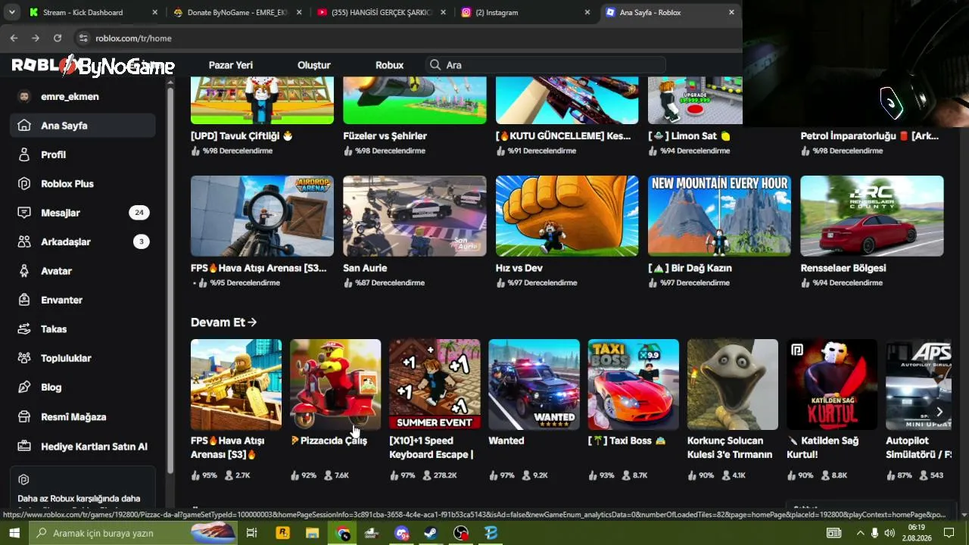Open the Profil person icon in sidebar

tap(24, 154)
